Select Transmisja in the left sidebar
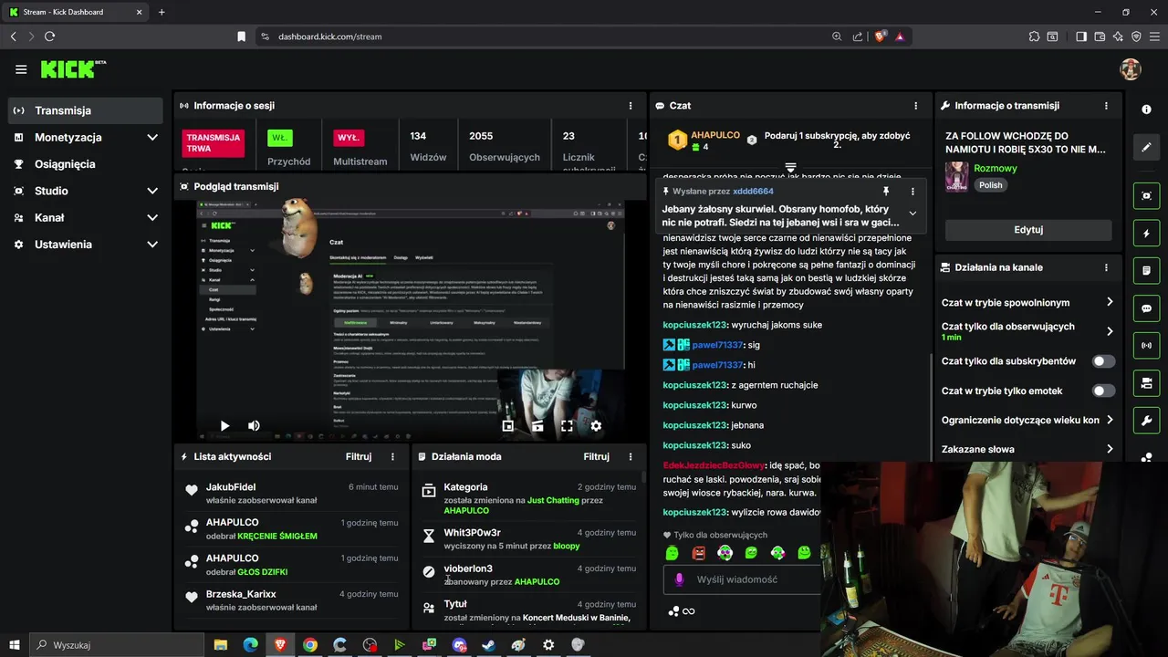This screenshot has height=657, width=1168. (86, 110)
